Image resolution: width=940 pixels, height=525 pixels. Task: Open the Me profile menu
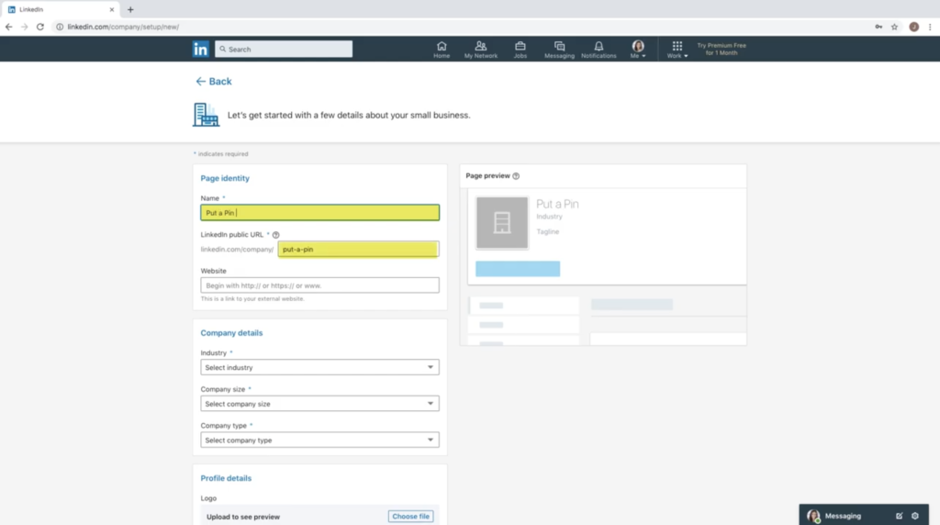638,50
